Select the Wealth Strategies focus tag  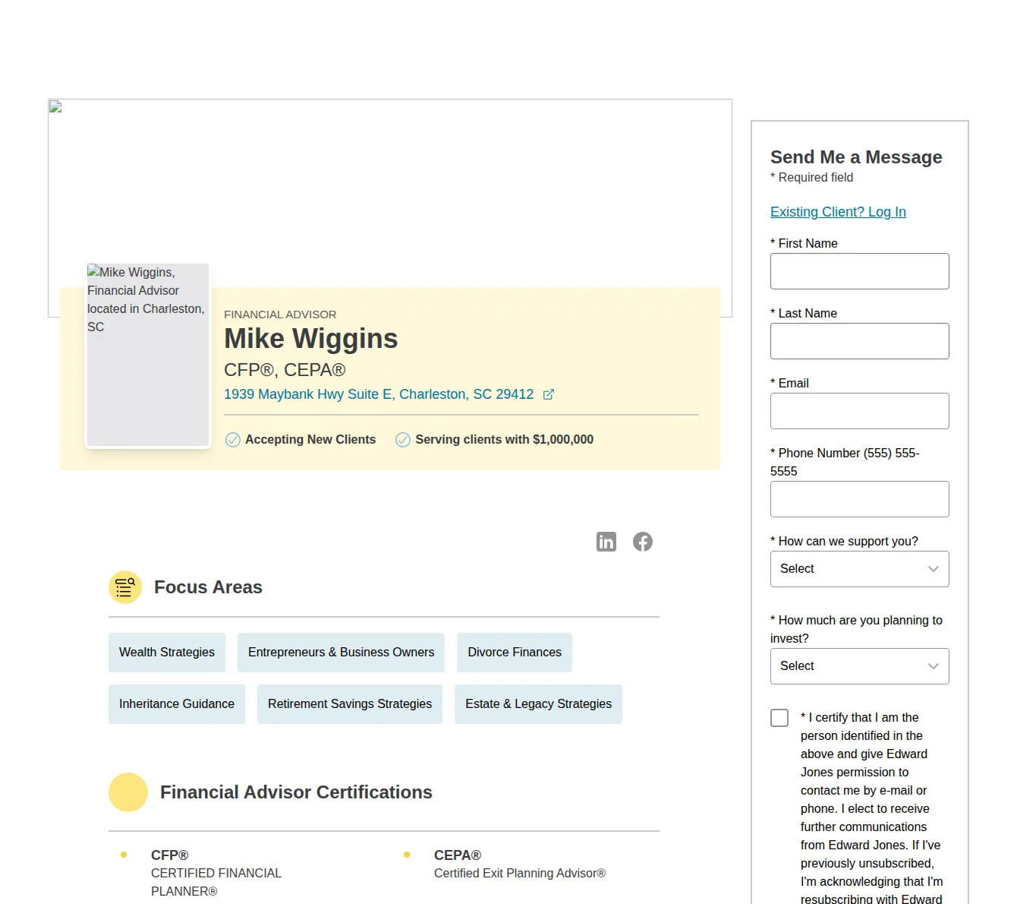point(167,653)
